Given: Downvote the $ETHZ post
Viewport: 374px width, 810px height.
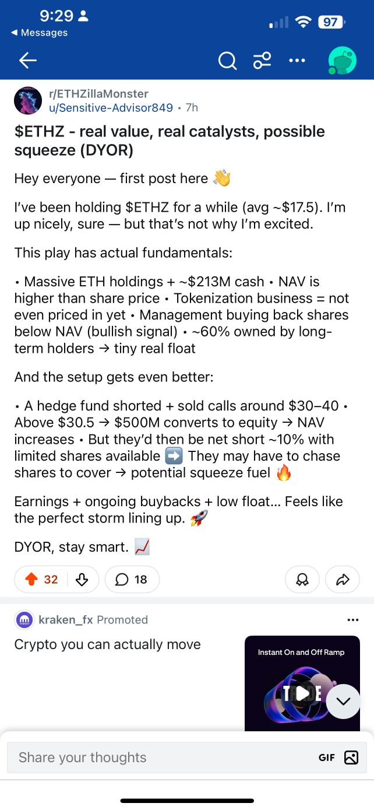Looking at the screenshot, I should 82,579.
